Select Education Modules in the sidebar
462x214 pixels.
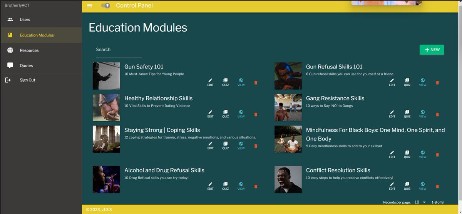(x=41, y=35)
